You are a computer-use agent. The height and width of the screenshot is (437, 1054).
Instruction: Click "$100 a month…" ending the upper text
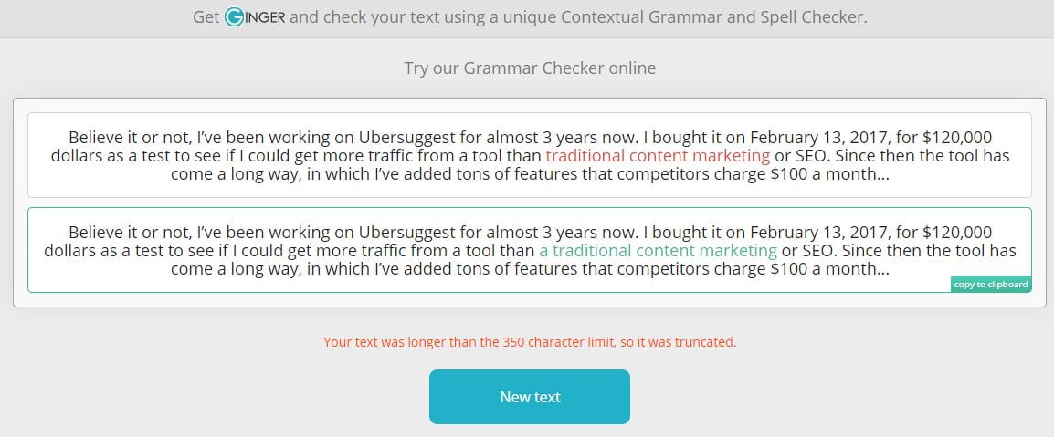829,174
